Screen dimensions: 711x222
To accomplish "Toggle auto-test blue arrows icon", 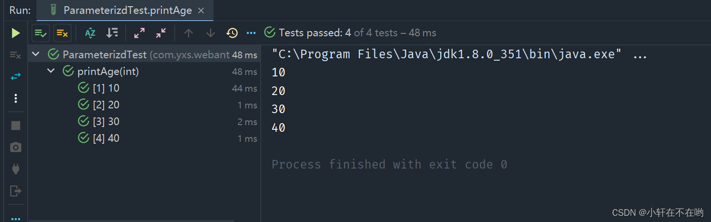I will tap(16, 76).
